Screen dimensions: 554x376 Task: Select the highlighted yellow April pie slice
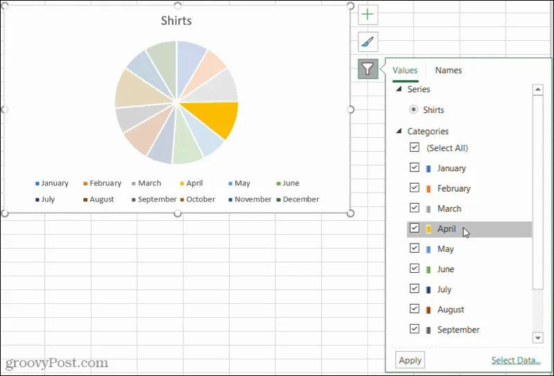coord(215,117)
